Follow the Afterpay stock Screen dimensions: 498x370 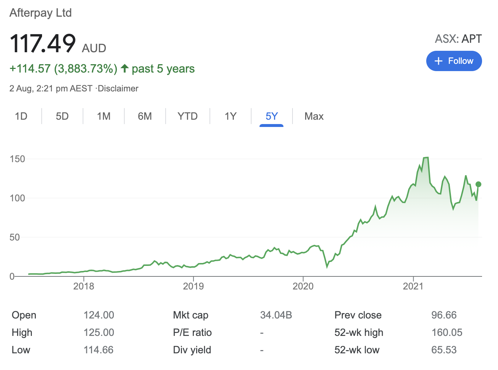click(x=454, y=61)
